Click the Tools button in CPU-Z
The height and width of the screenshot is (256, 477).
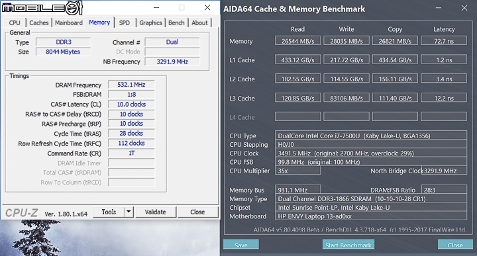point(109,212)
